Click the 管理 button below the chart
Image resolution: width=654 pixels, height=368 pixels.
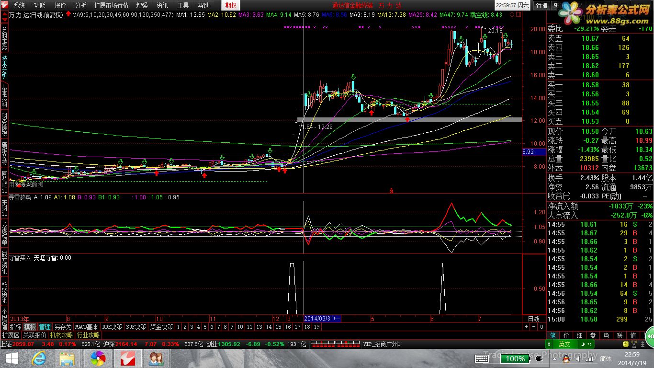[45, 327]
